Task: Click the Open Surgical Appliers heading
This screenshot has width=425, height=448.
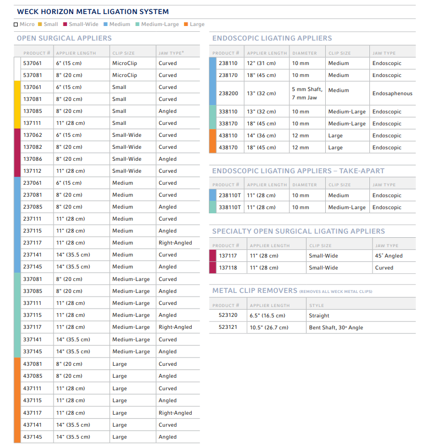Action: point(64,38)
